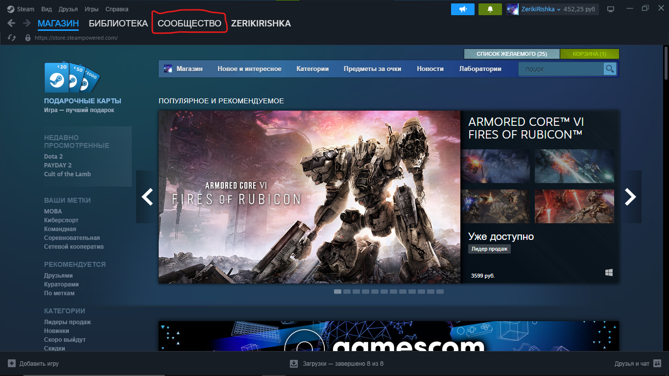
Task: Open СПИСОК ЖЕЛАЕМОГО (25) wishlist
Action: tap(512, 54)
